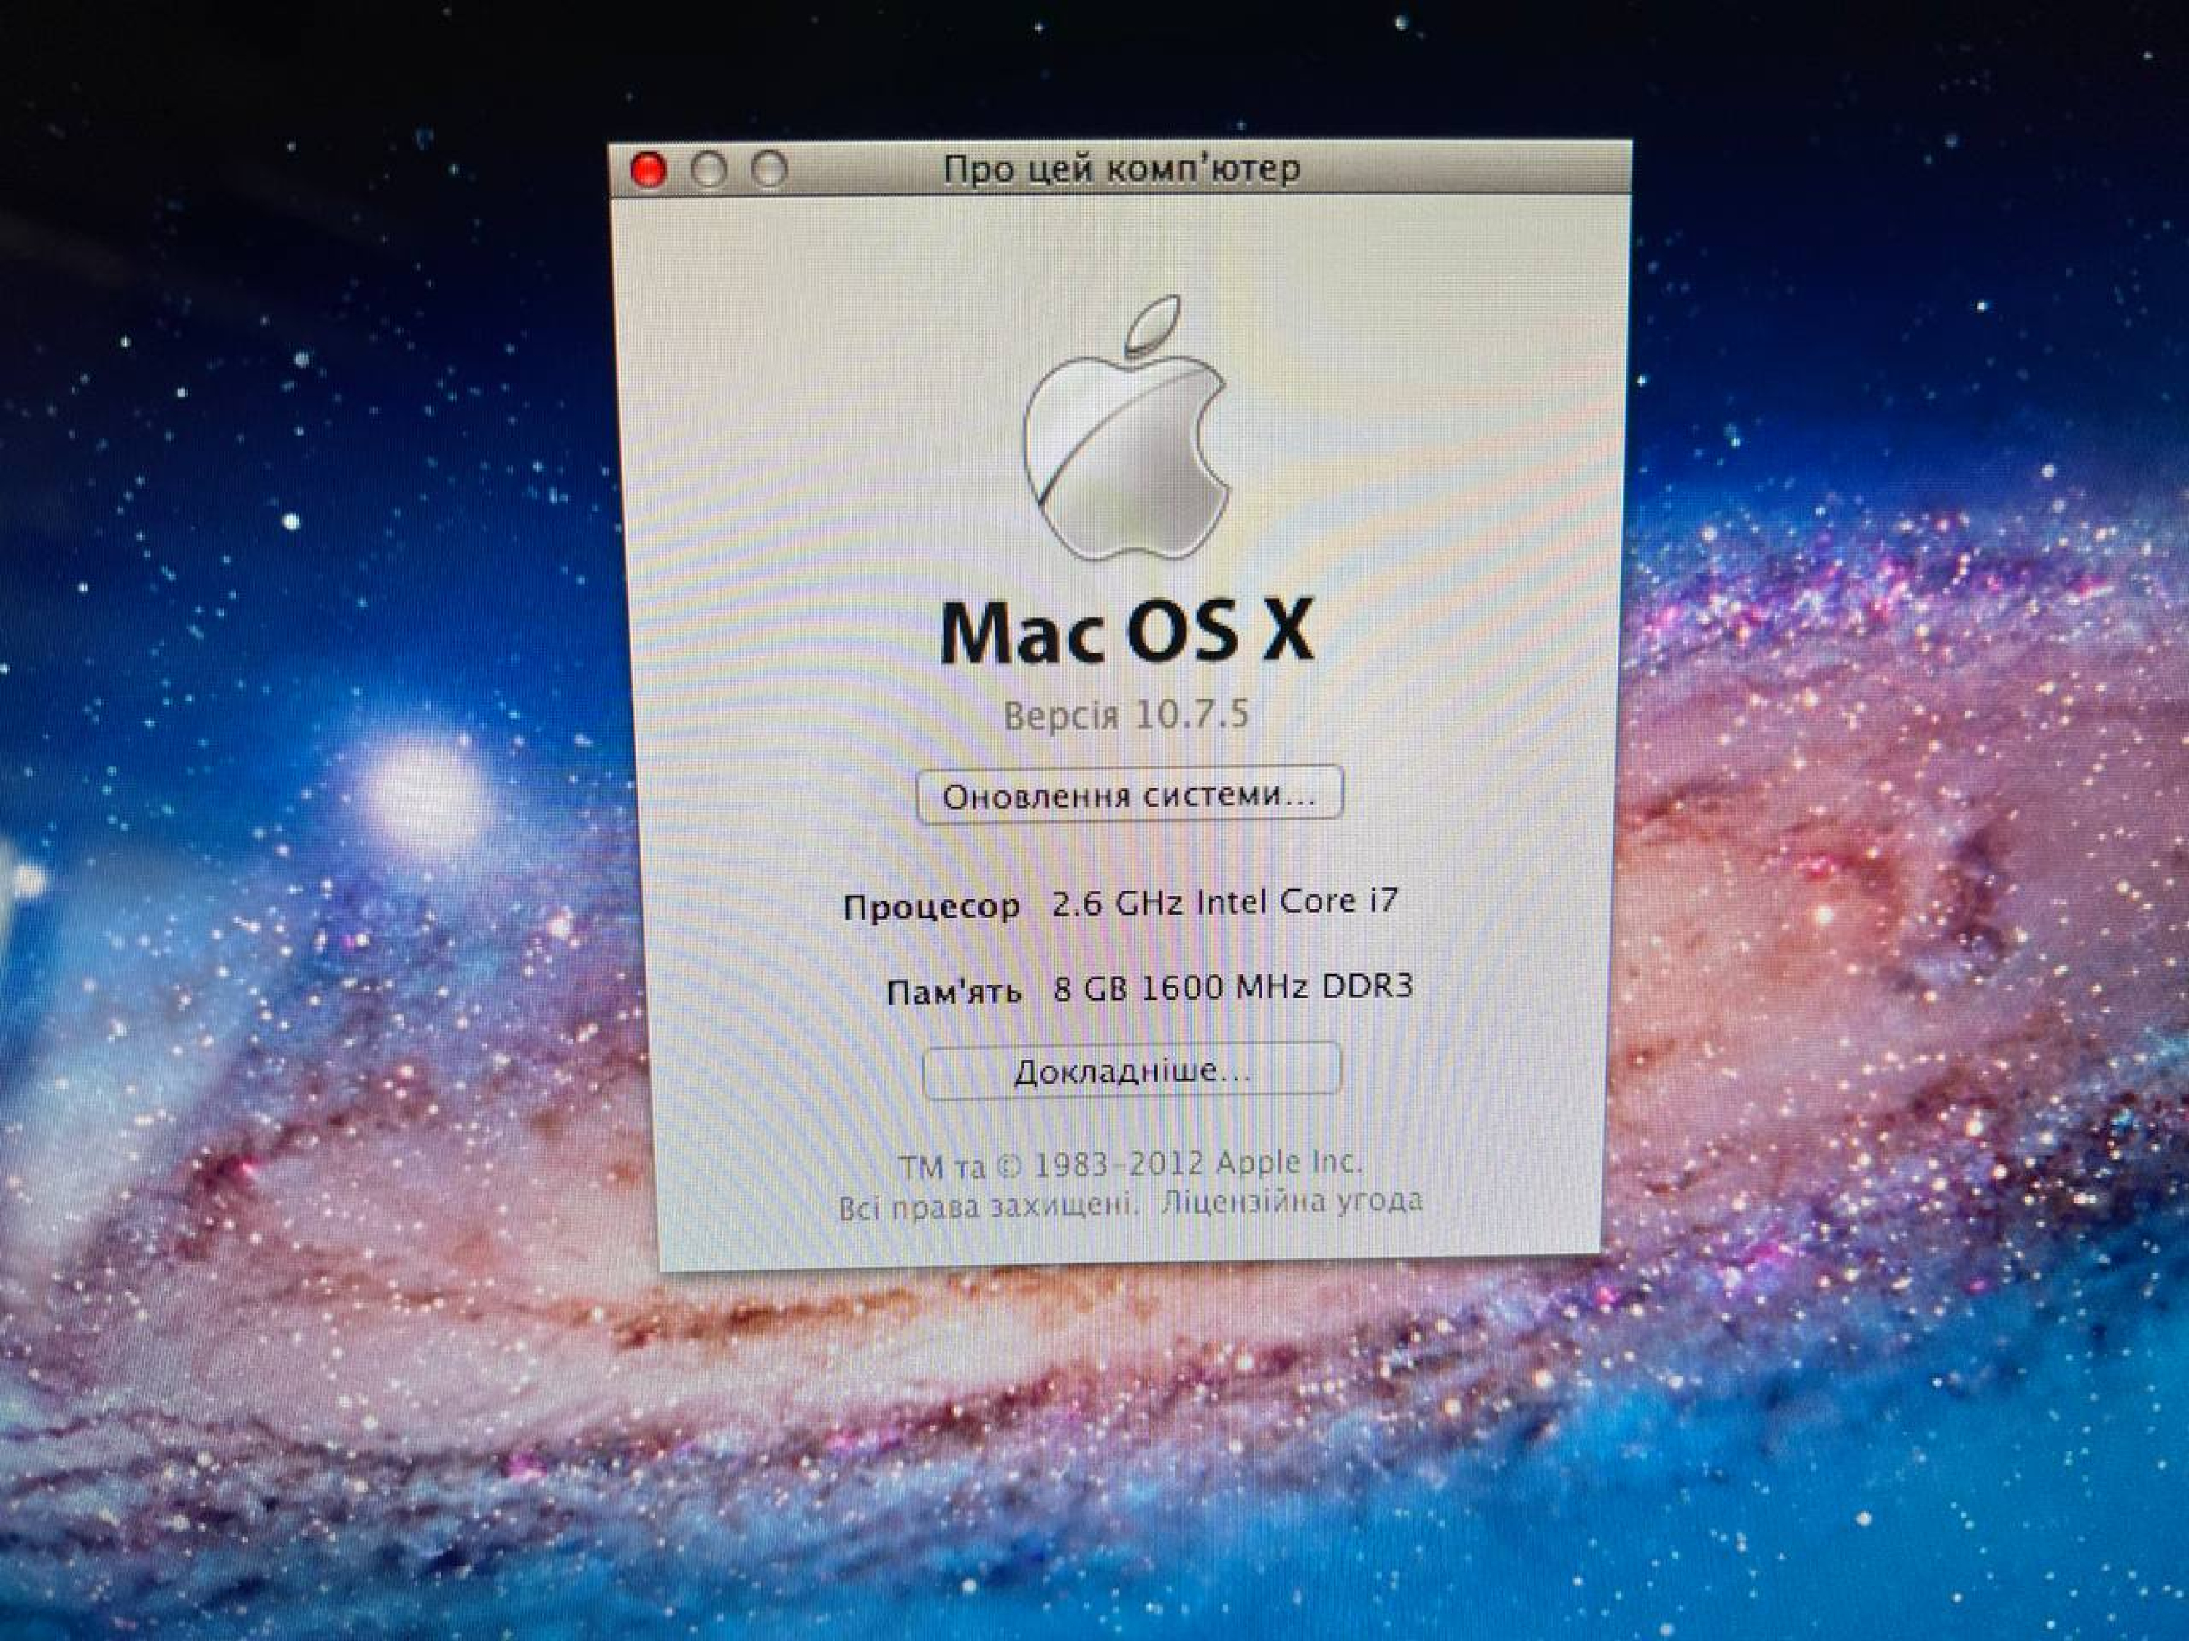Click the Mac OS X heading
This screenshot has height=1641, width=2189.
1126,631
